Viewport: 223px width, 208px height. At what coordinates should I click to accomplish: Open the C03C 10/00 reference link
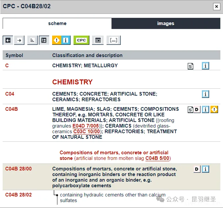tap(86, 132)
